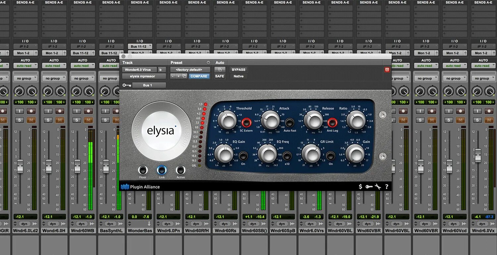Click left pan knob on Wndr6.0Vx track
This screenshot has width=497, height=255.
point(477,92)
